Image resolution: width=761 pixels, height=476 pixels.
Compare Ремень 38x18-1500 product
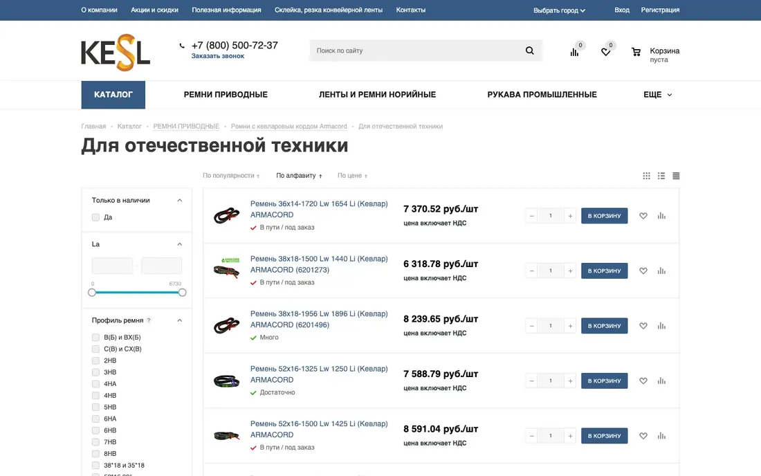coord(661,271)
